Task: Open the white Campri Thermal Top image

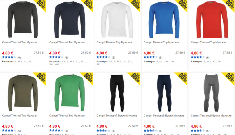Action: coord(117,20)
